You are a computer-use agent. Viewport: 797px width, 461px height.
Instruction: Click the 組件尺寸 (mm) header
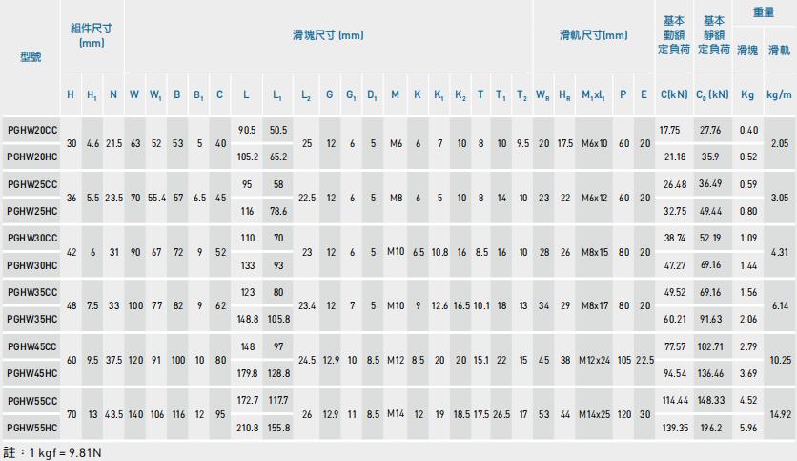tap(92, 36)
